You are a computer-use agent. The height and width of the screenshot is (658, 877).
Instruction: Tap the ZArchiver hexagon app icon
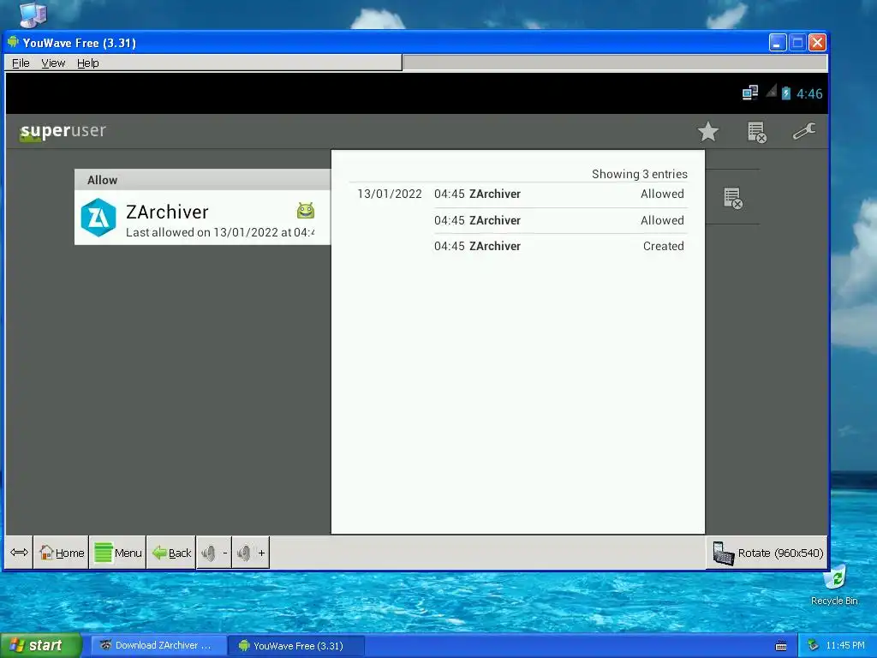pyautogui.click(x=98, y=218)
